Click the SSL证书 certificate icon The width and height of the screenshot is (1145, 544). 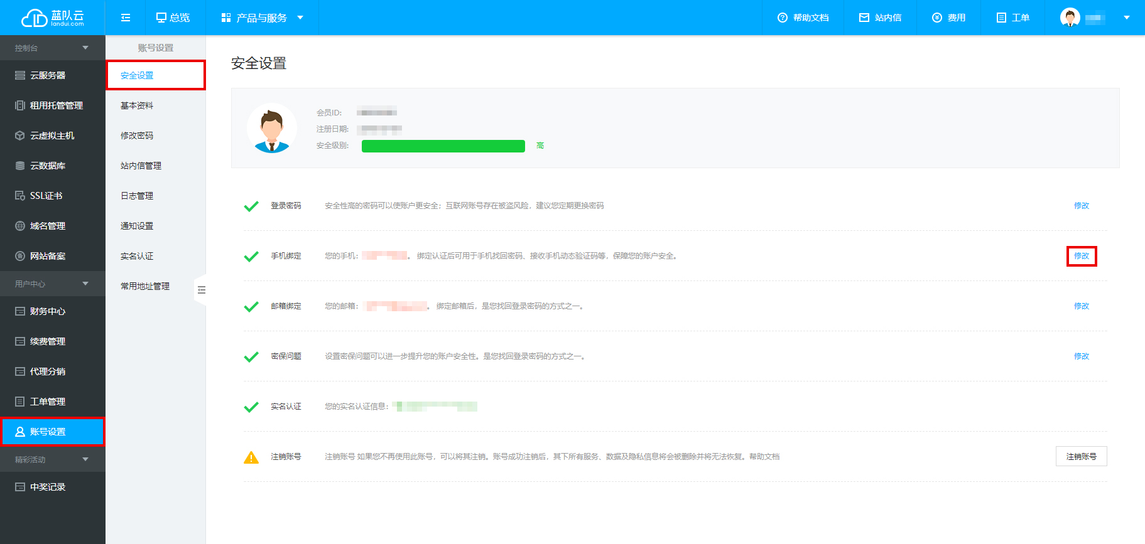(x=20, y=196)
